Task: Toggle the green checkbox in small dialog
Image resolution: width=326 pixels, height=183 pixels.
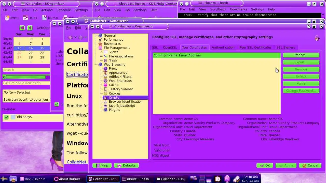Action: (57, 104)
